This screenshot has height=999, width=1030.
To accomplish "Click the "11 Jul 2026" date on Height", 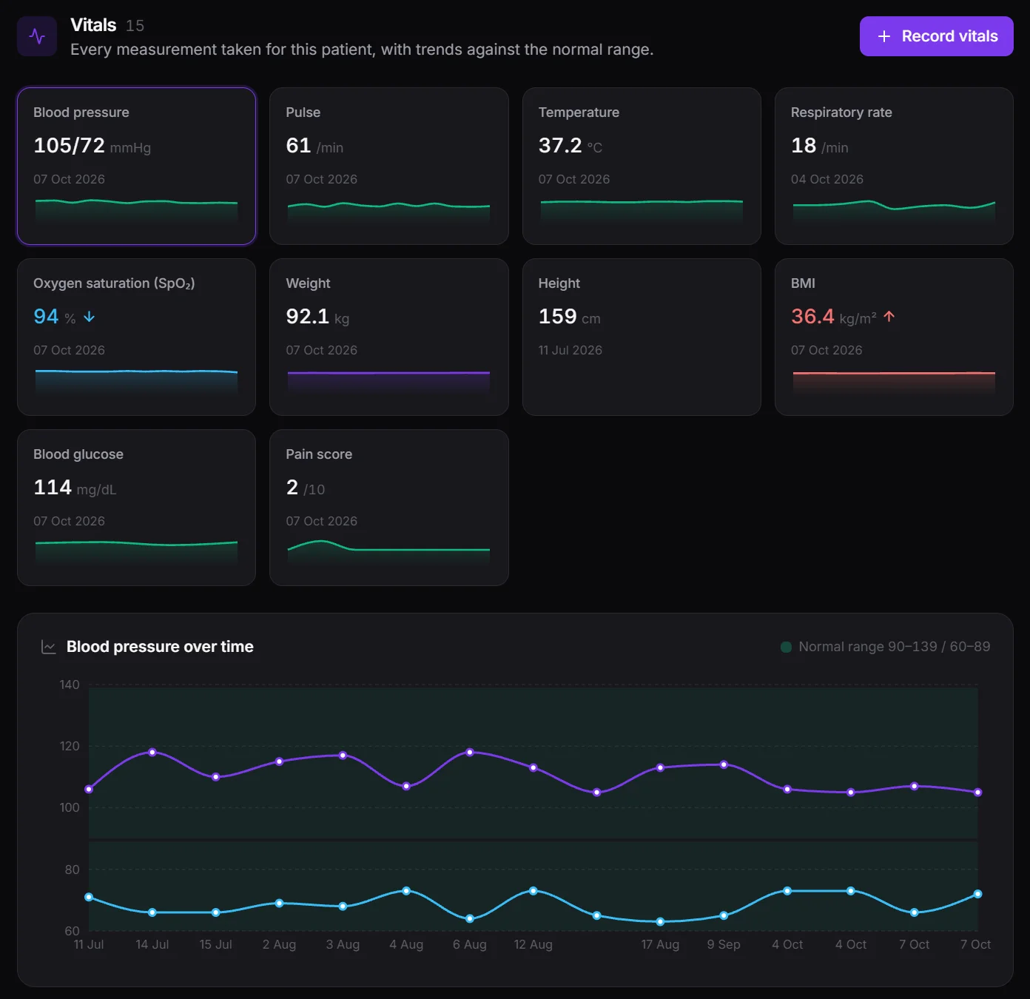I will (x=570, y=350).
